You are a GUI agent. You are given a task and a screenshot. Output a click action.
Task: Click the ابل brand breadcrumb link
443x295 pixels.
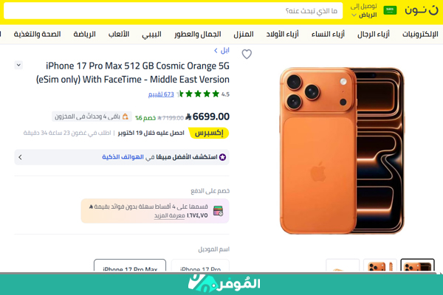tap(221, 51)
